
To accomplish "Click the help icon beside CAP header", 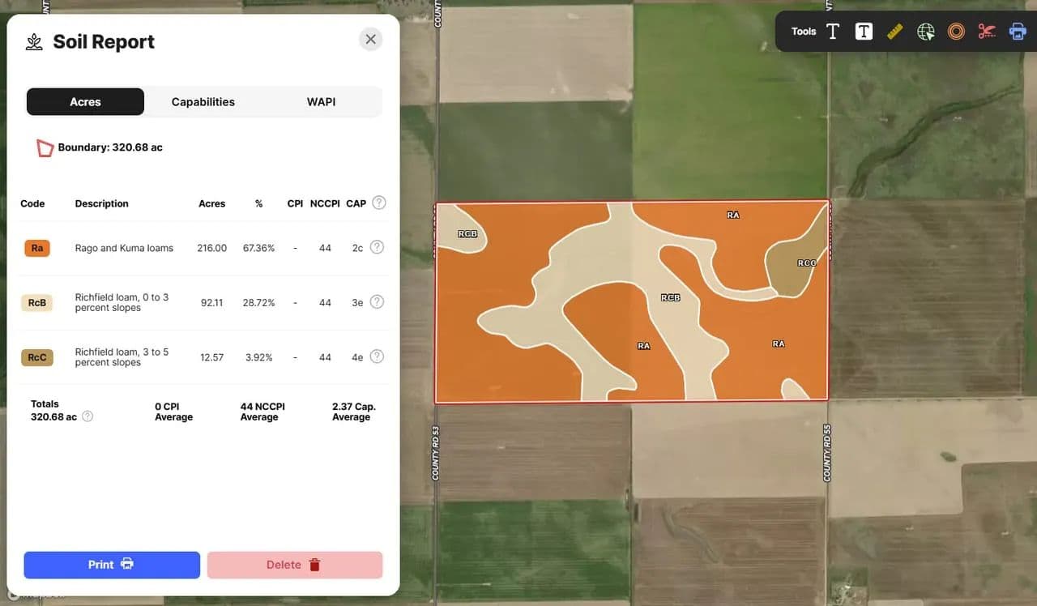I will coord(378,203).
